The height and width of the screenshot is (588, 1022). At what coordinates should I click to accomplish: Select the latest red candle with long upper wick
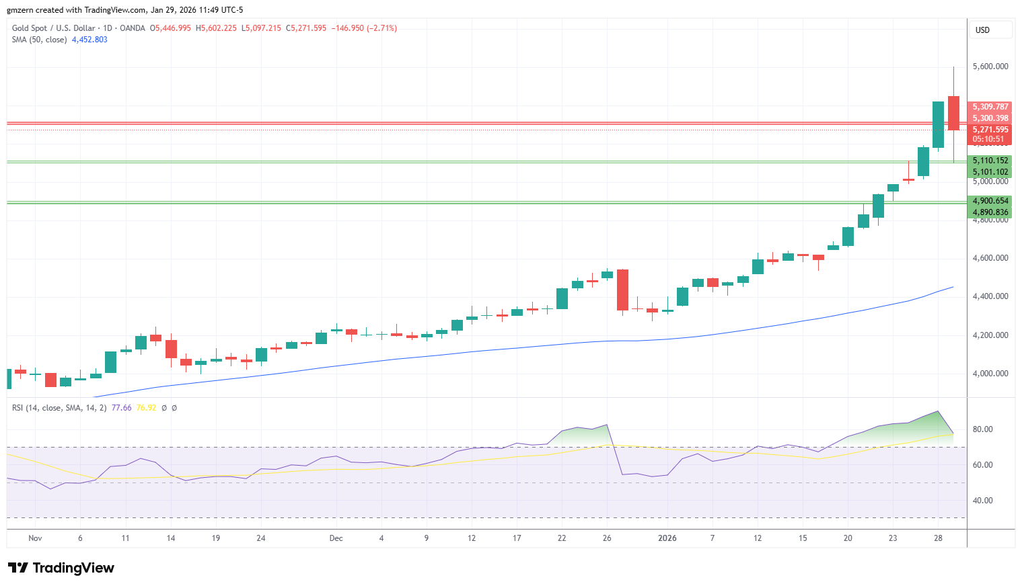pos(953,113)
